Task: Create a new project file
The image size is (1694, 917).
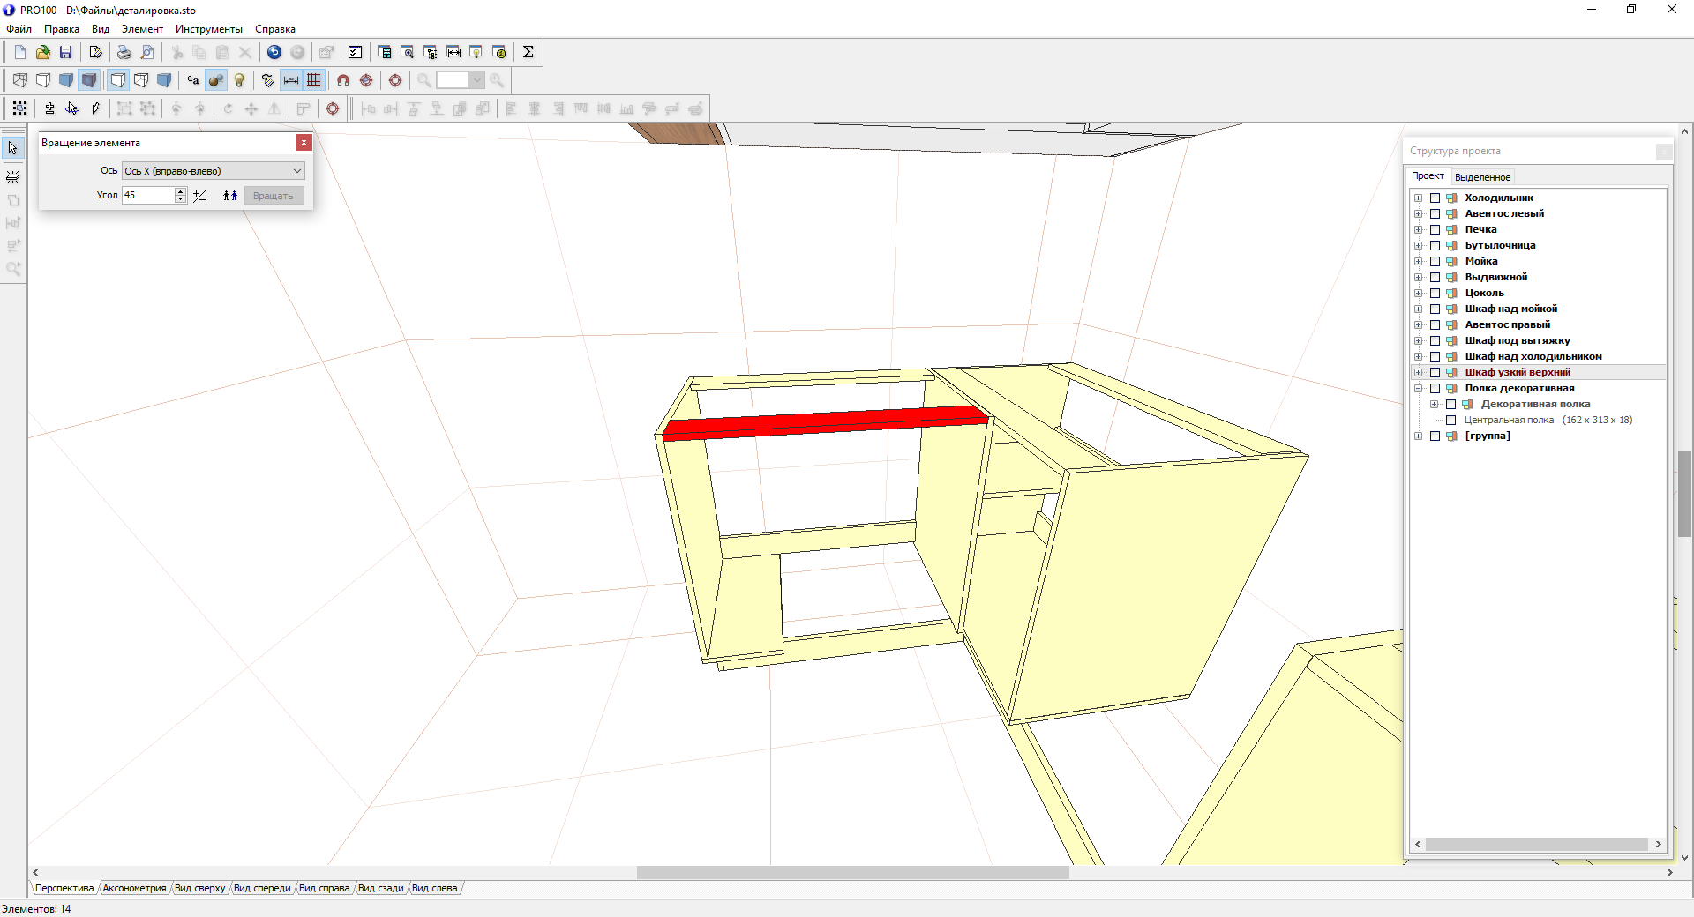Action: [x=20, y=52]
